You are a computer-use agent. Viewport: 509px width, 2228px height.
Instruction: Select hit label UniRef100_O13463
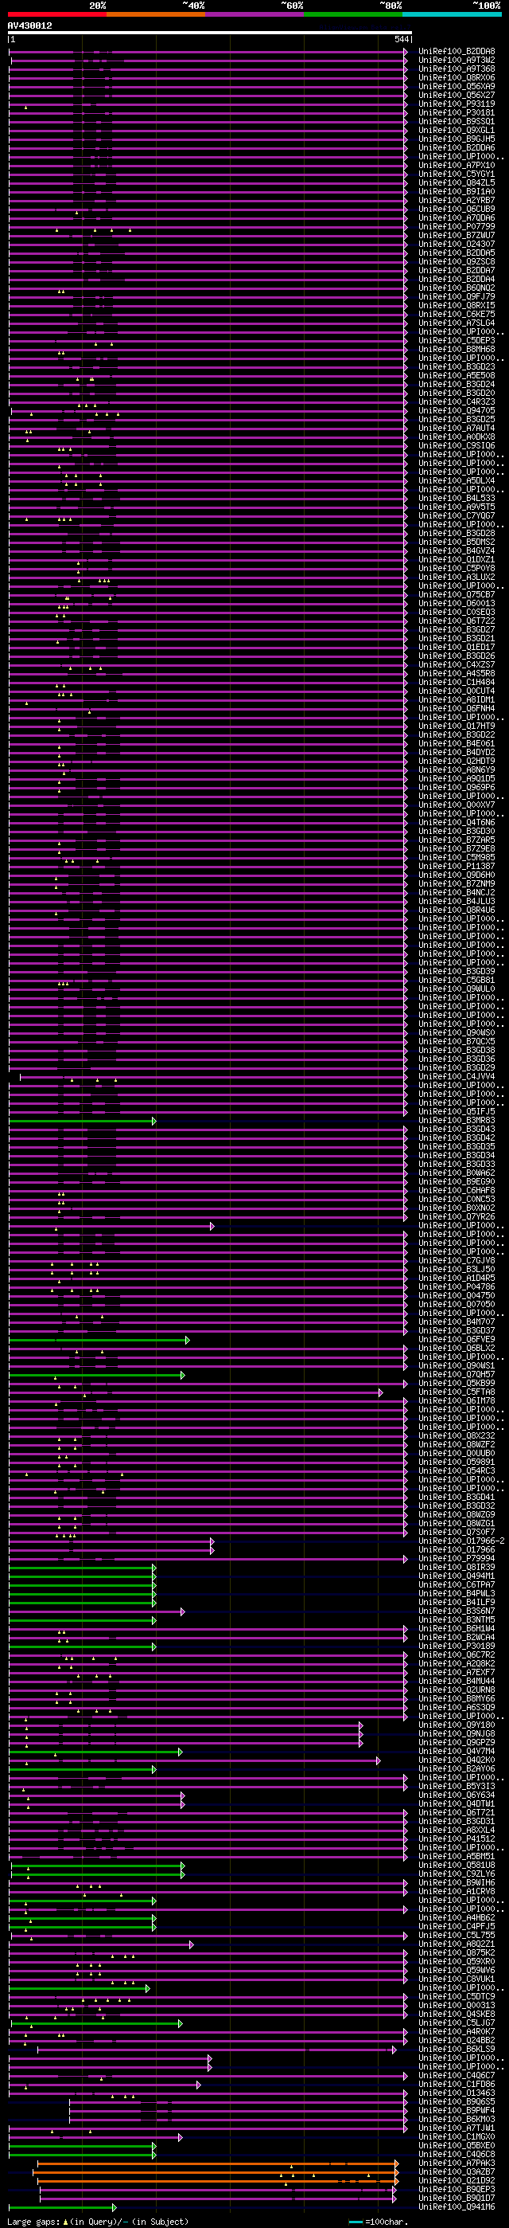click(x=457, y=2093)
